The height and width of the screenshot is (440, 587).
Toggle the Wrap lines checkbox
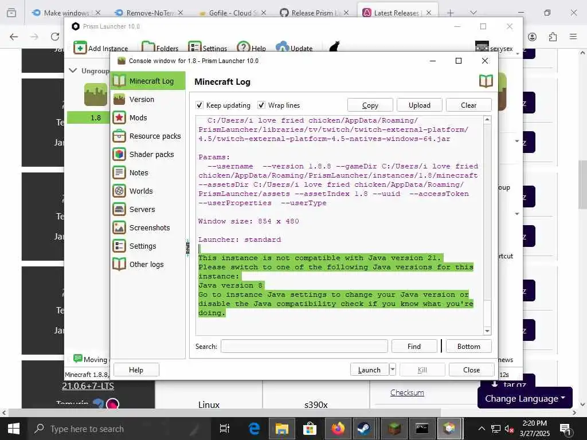pos(261,105)
